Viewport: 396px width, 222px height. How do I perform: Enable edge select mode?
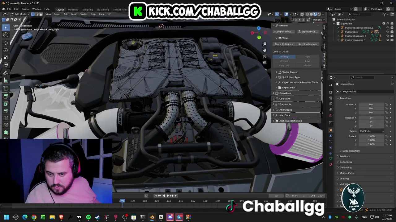37,14
